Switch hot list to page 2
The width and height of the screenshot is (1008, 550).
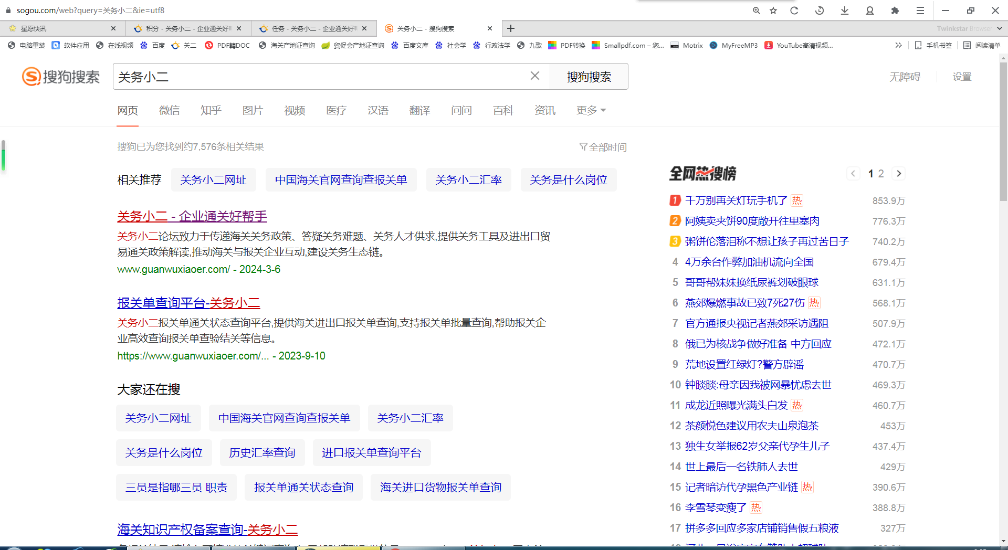[881, 174]
